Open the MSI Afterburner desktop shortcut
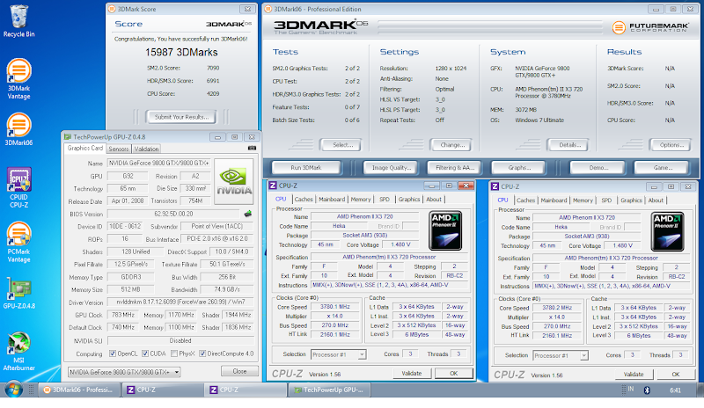Viewport: 704px width, 408px height. 18,352
